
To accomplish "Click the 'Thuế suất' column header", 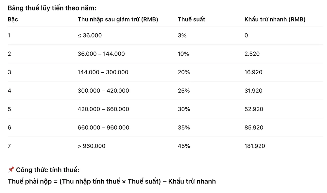I will pos(191,19).
